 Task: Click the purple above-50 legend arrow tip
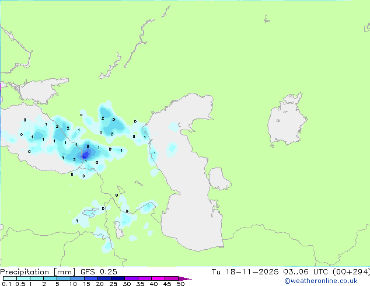point(185,278)
